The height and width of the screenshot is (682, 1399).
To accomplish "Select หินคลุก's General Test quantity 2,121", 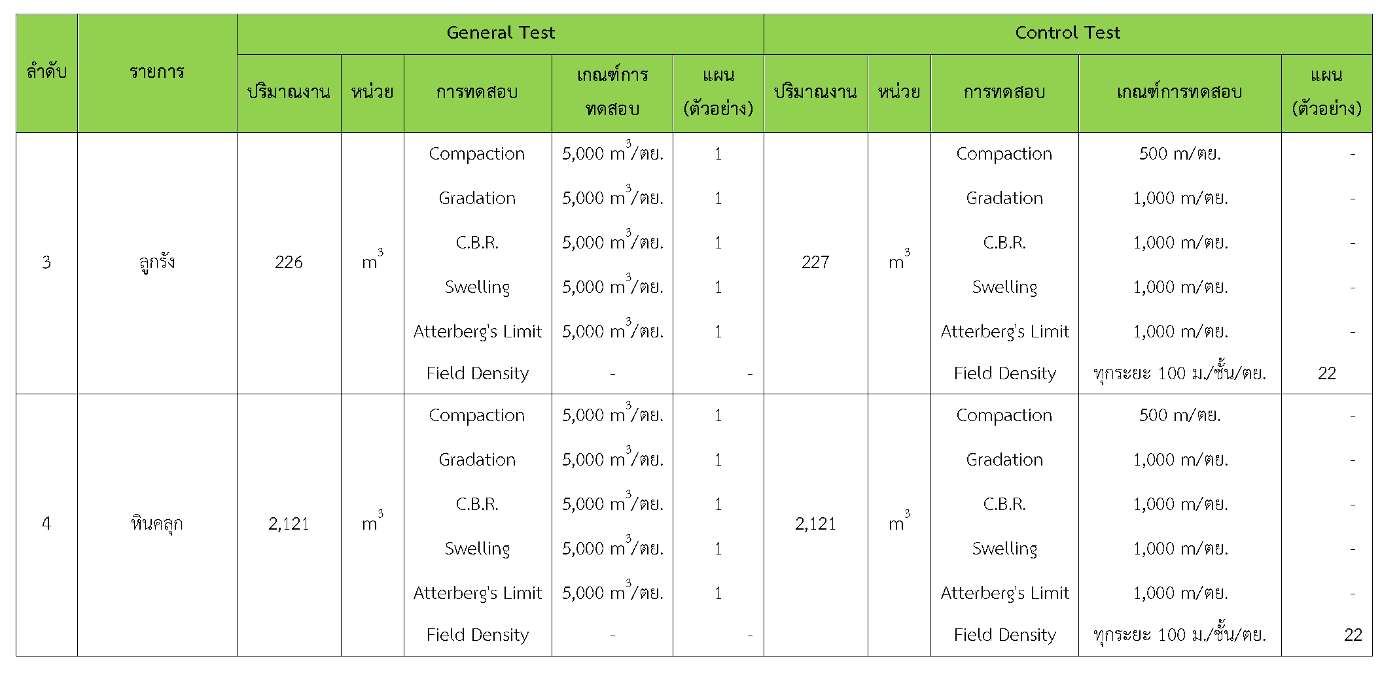I will point(289,524).
